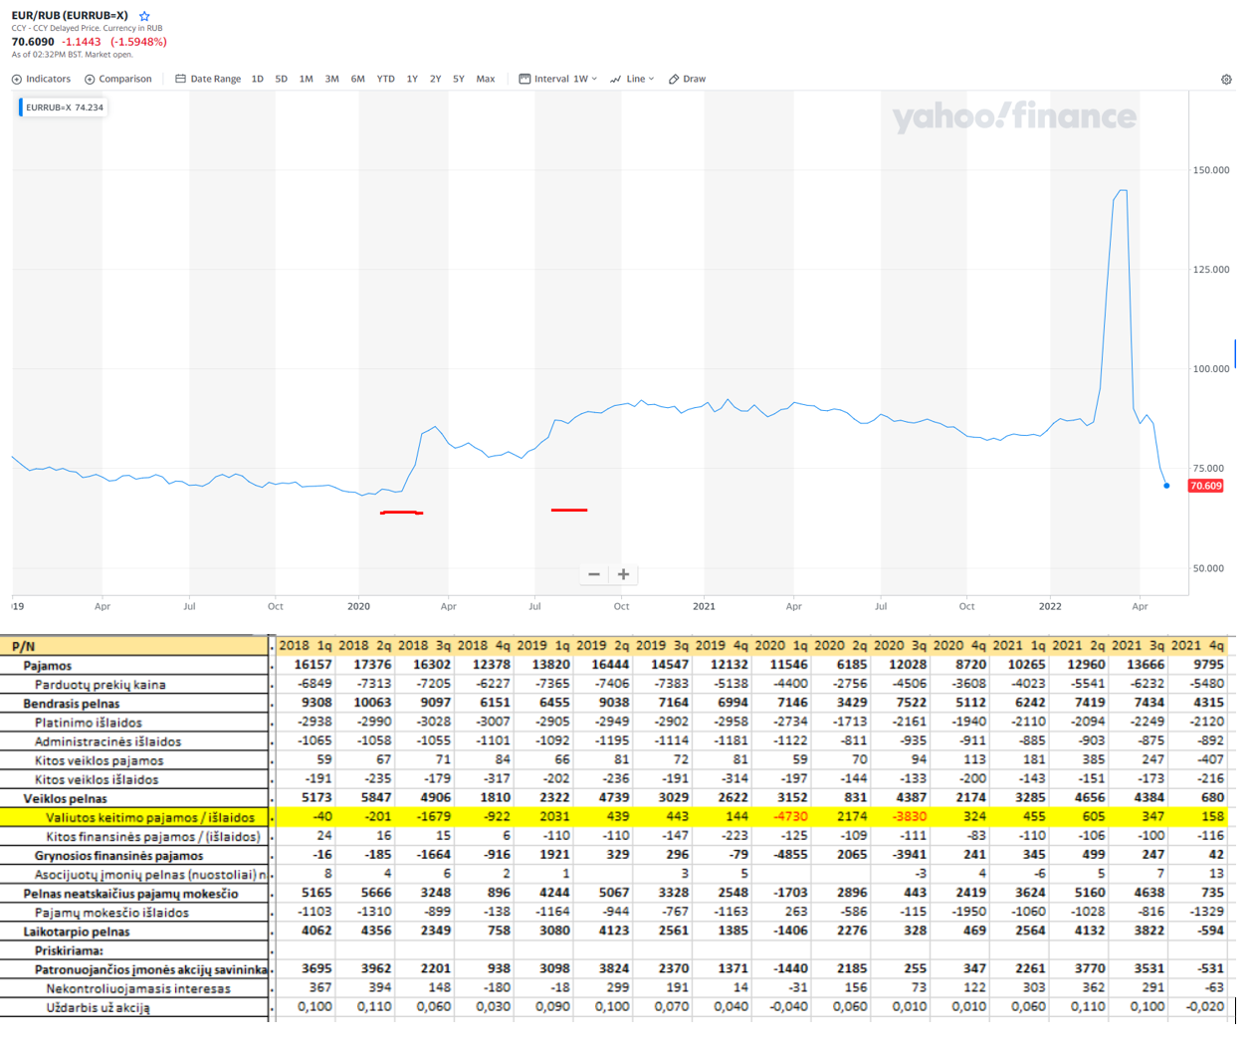Select revenue cell 9795
1255x1045 pixels.
[1197, 665]
